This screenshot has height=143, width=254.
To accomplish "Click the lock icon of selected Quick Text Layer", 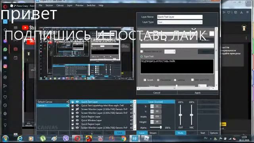I will click(x=73, y=102).
